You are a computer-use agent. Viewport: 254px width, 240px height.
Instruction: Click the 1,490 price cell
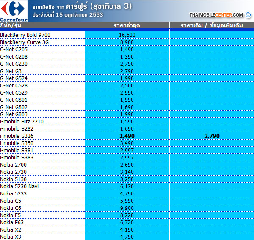click(x=127, y=50)
